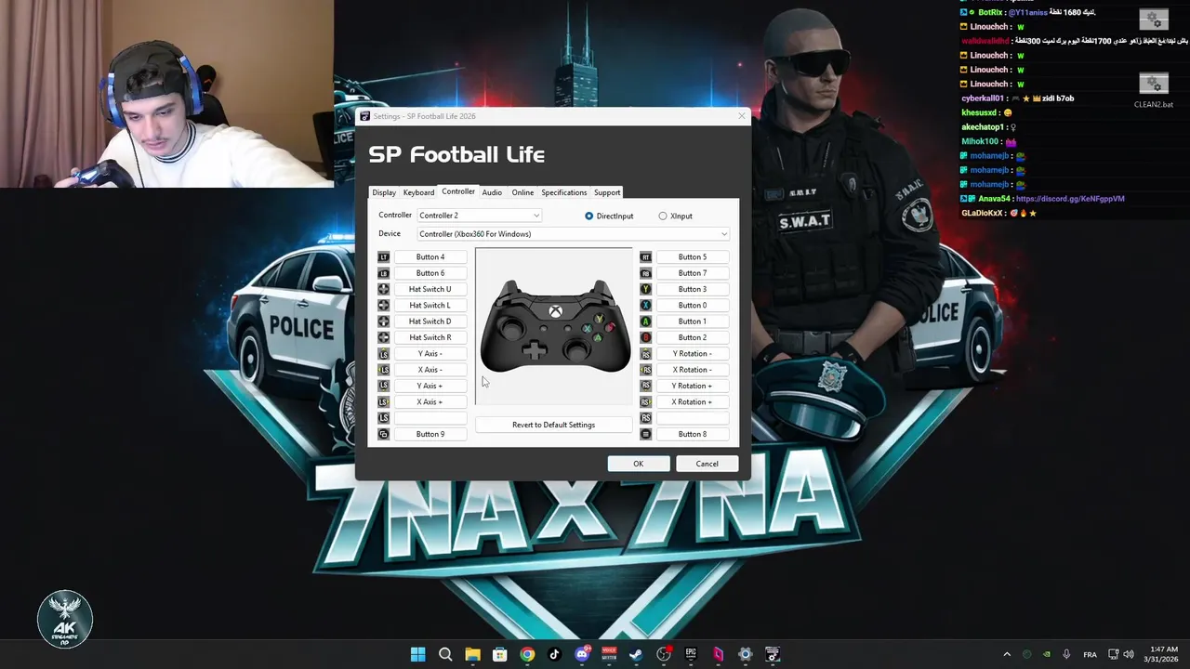
Task: Open Discord from the taskbar
Action: 582,654
